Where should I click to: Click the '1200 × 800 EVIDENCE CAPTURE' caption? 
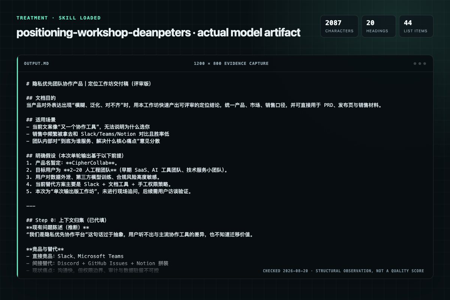[x=231, y=63]
